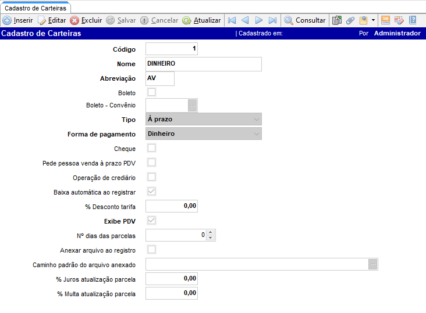Screen dimensions: 426x313
Task: Click the Inserir toolbar button
Action: pyautogui.click(x=18, y=20)
